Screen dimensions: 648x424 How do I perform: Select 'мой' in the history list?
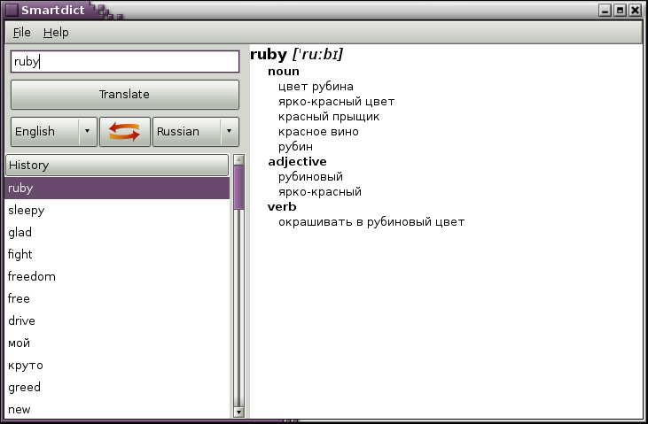pos(117,343)
